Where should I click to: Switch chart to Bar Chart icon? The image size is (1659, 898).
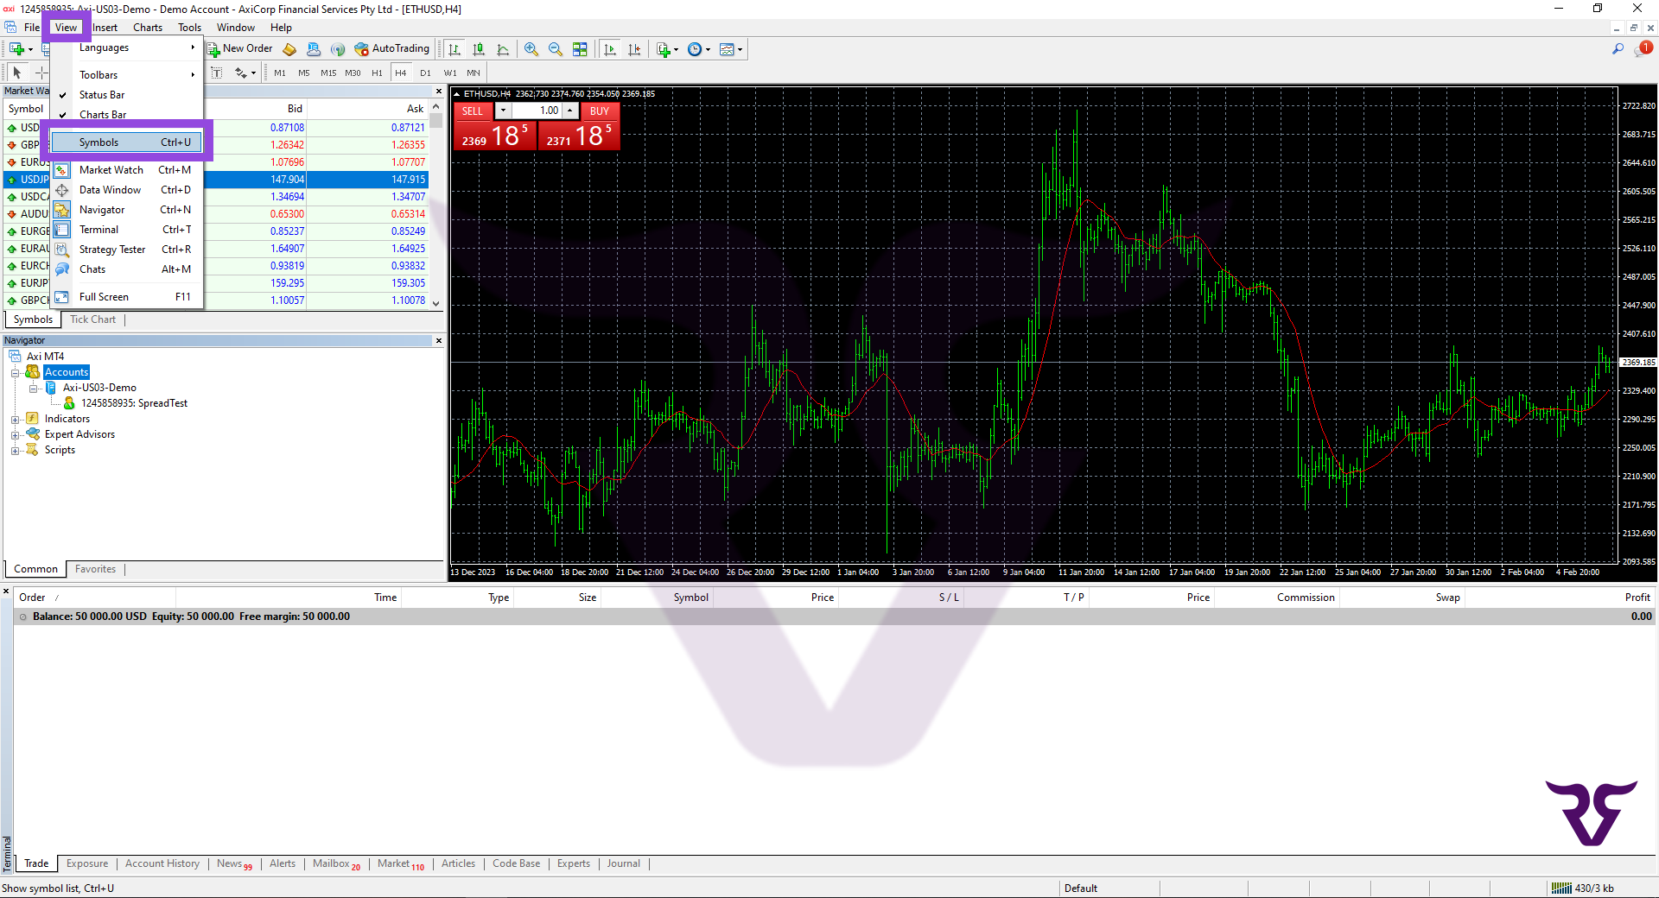(x=454, y=49)
